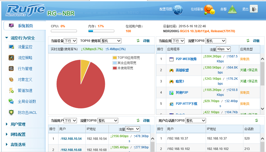This screenshot has width=266, height=152.
Task: Open 当前应用 direction dropdown 下行
Action: [178, 41]
